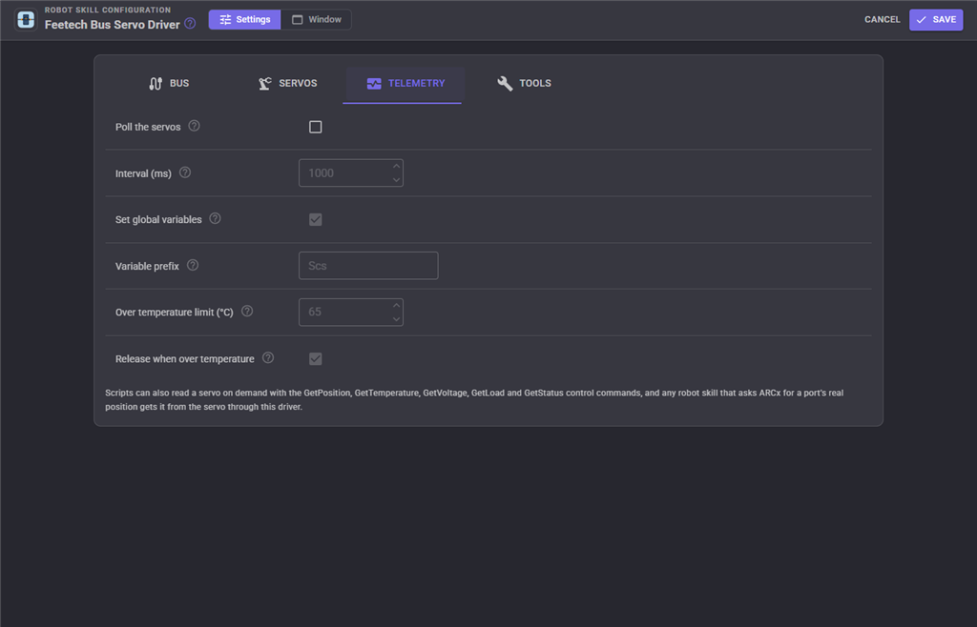The width and height of the screenshot is (977, 627).
Task: Decrease Over temperature limit with down arrow
Action: (x=396, y=319)
